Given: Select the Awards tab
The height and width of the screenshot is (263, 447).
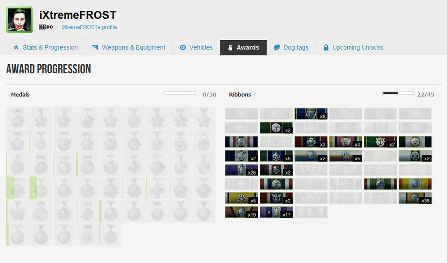Looking at the screenshot, I should tap(244, 47).
